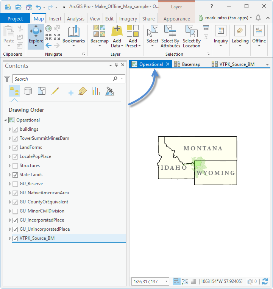Enable the Structures layer checkbox
The height and width of the screenshot is (289, 273).
click(15, 166)
